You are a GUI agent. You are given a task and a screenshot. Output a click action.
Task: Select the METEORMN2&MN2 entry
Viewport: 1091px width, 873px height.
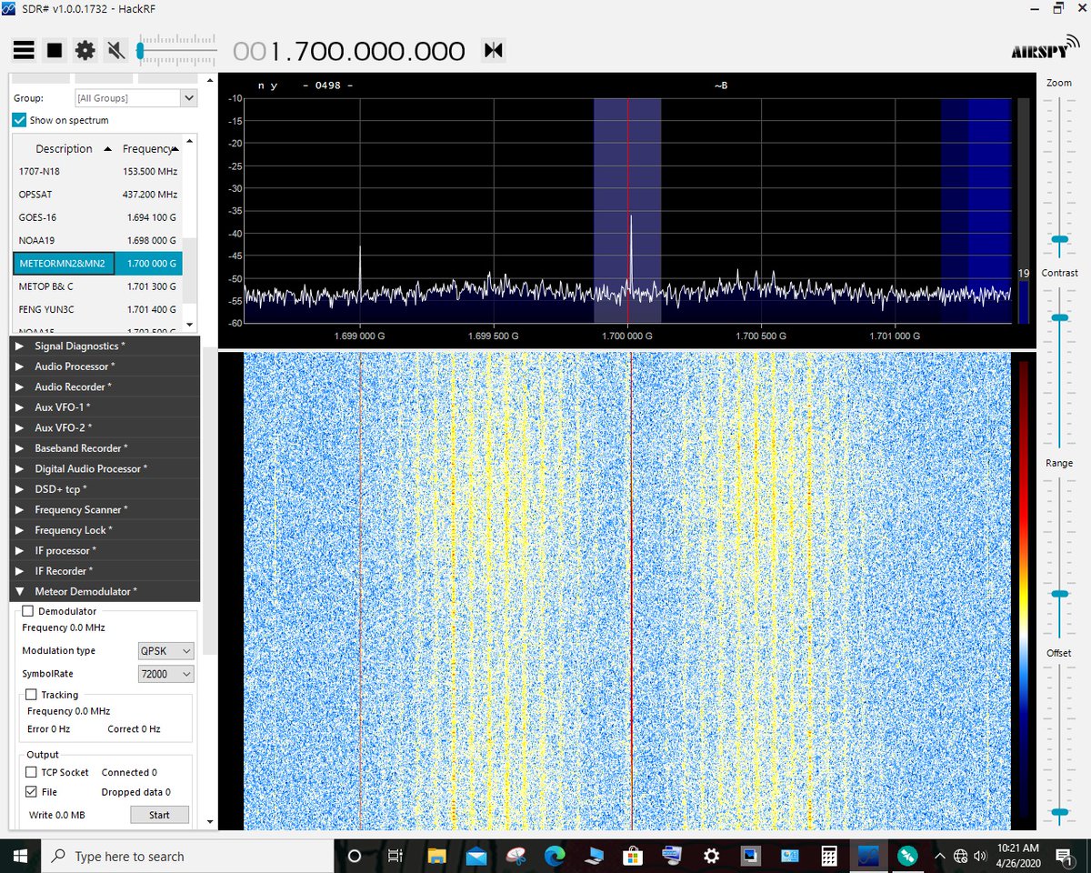pyautogui.click(x=97, y=264)
